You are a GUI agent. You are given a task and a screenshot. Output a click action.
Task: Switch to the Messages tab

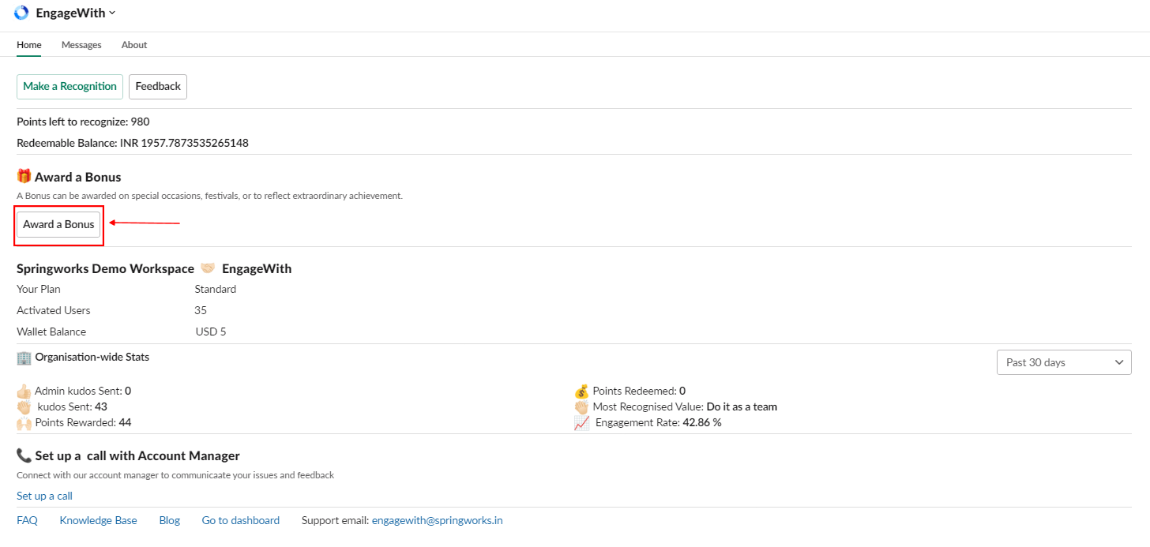tap(81, 45)
